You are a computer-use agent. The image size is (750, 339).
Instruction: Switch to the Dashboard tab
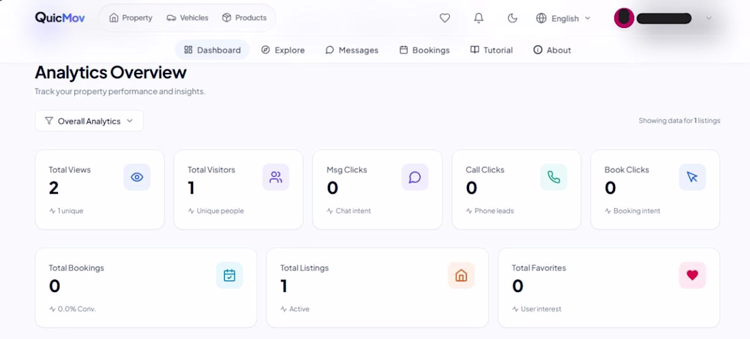[212, 50]
